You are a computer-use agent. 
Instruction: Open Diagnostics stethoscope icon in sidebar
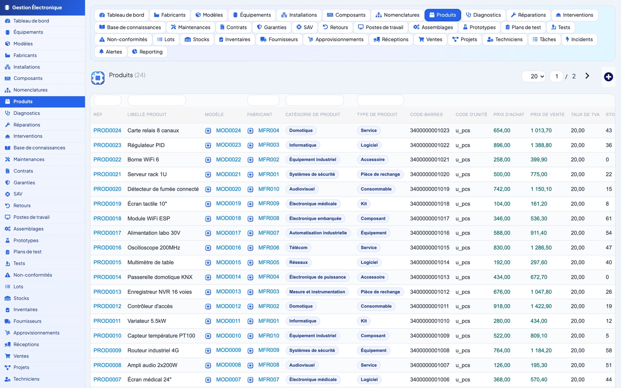(7, 113)
